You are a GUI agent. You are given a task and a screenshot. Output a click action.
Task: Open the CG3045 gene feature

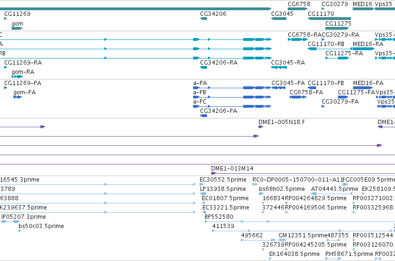[x=278, y=19]
